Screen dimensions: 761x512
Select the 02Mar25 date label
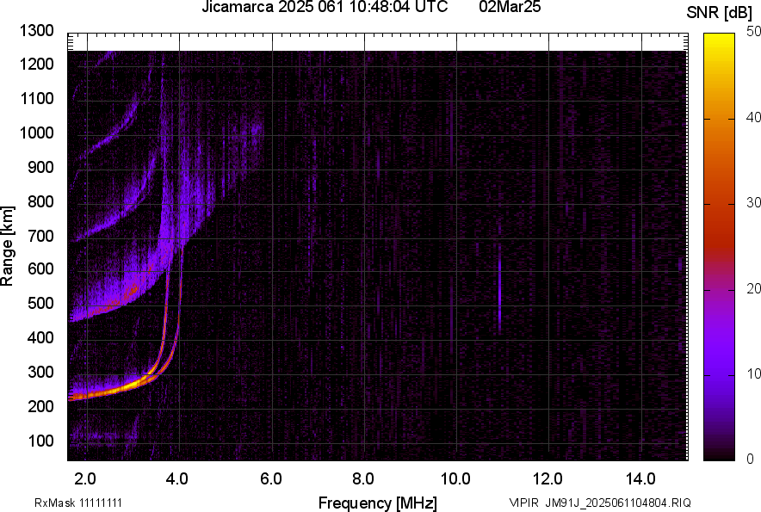point(510,8)
